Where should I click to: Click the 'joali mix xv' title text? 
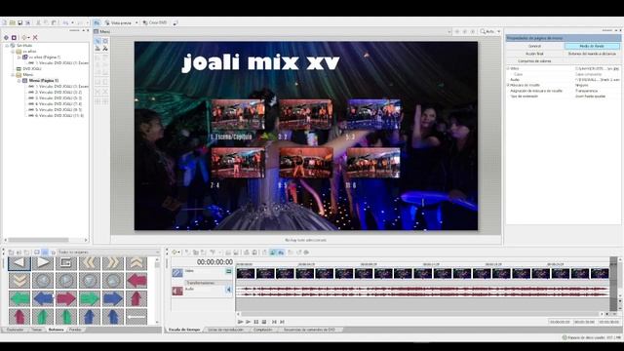click(260, 62)
